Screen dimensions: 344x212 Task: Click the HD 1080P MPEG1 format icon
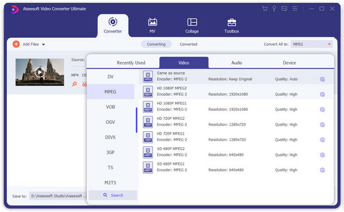pyautogui.click(x=148, y=107)
